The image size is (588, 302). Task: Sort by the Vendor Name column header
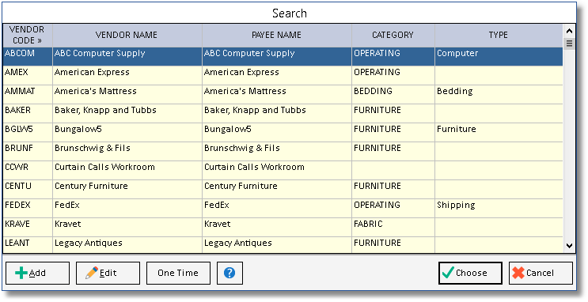127,35
